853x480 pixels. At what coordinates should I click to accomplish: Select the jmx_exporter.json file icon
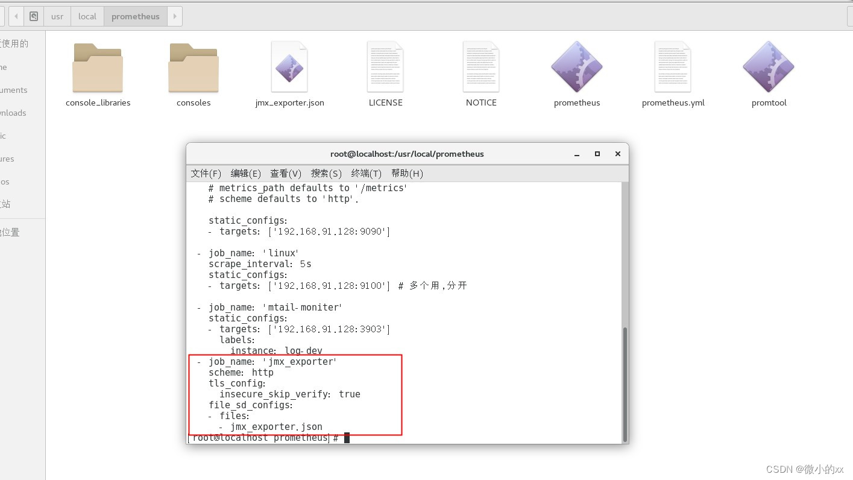pyautogui.click(x=289, y=67)
